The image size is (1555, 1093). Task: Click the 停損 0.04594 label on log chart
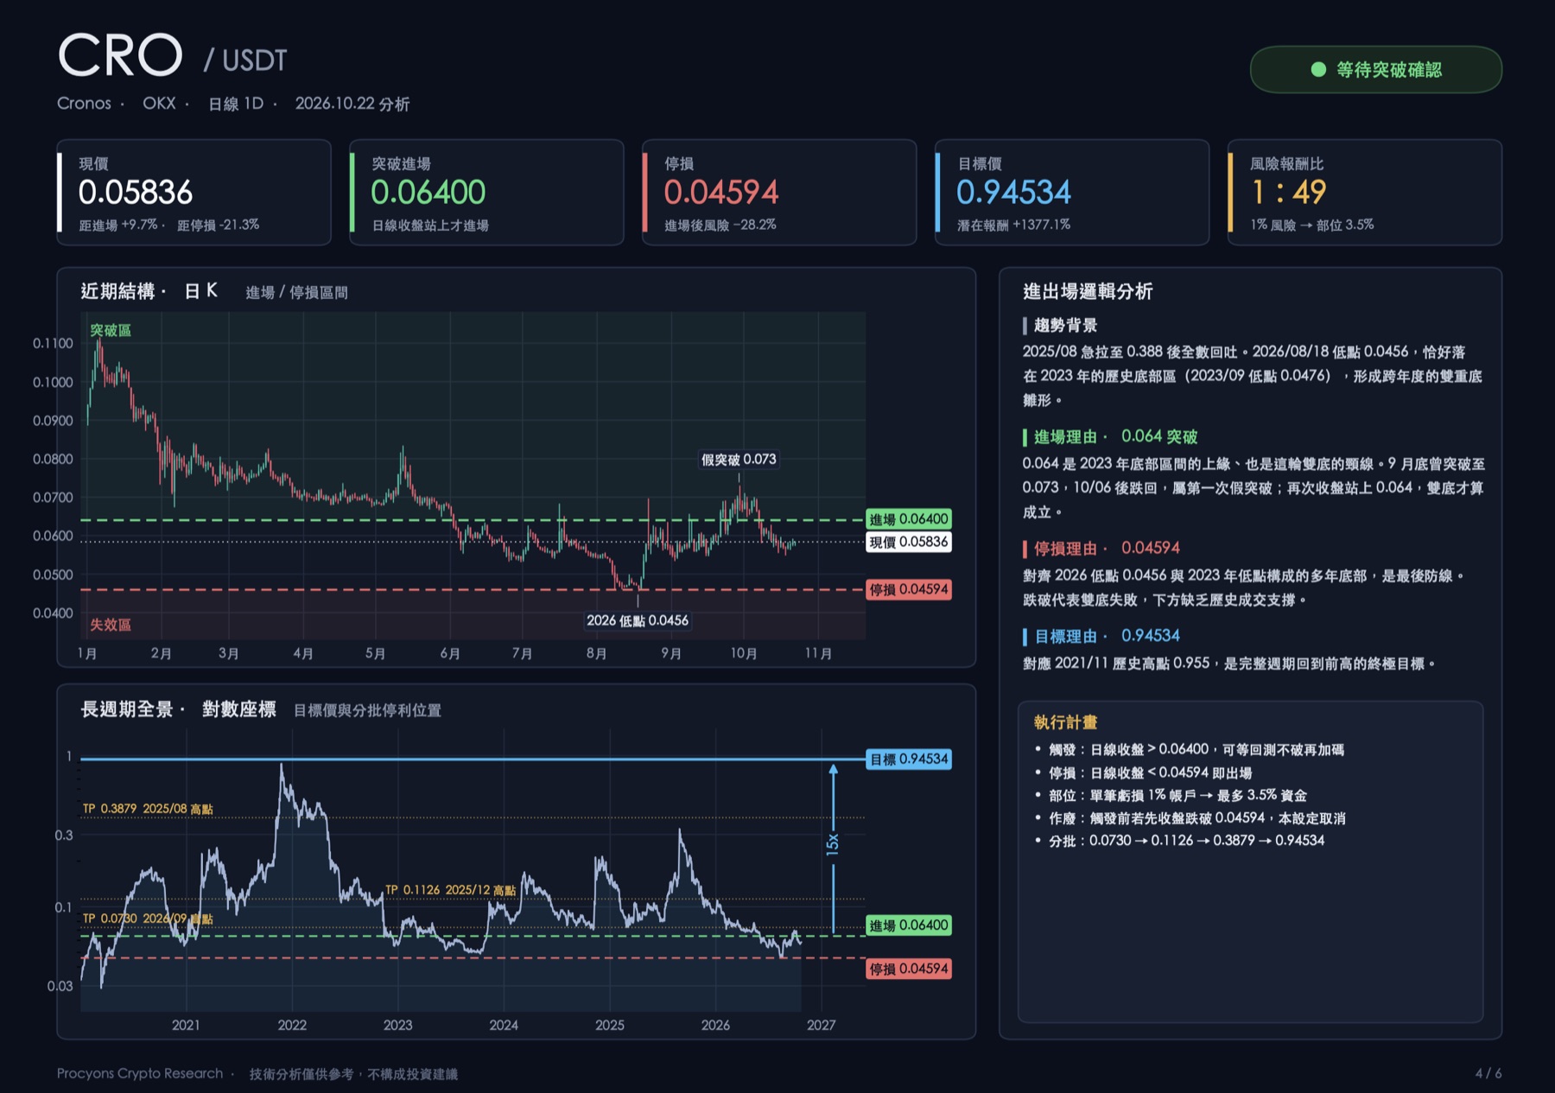(x=909, y=969)
